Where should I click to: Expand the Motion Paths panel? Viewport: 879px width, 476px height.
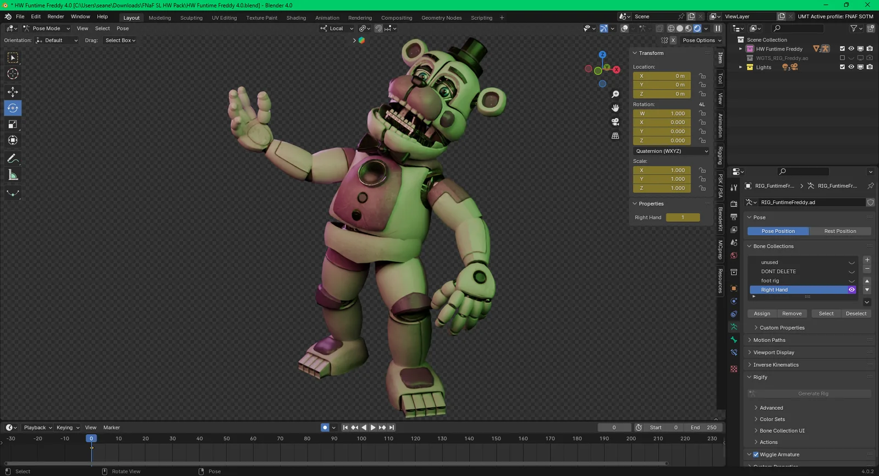[x=769, y=340]
